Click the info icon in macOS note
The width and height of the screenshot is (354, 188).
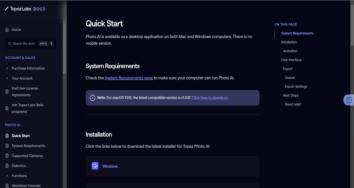pyautogui.click(x=93, y=98)
